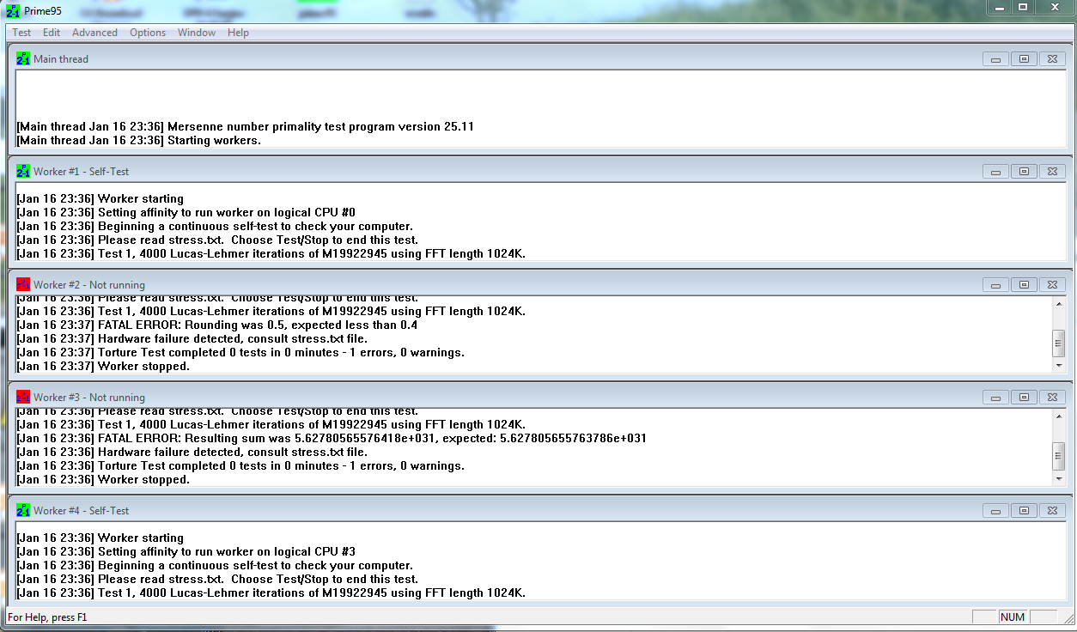The image size is (1077, 632).
Task: Maximize the Worker #1 Self-Test window
Action: click(x=1024, y=172)
